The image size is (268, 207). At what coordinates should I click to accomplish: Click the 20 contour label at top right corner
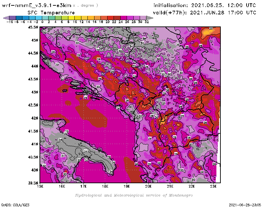coord(211,29)
